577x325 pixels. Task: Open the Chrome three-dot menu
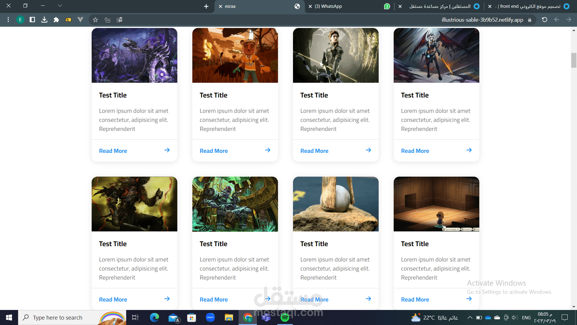8,20
